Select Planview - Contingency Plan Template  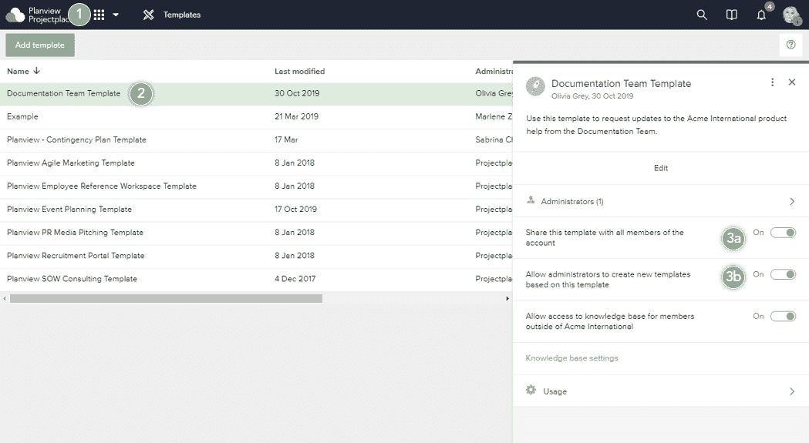[x=256, y=139]
